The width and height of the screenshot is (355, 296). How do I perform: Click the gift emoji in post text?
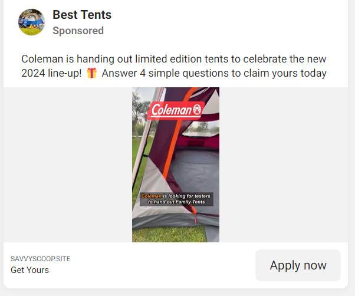click(x=91, y=74)
